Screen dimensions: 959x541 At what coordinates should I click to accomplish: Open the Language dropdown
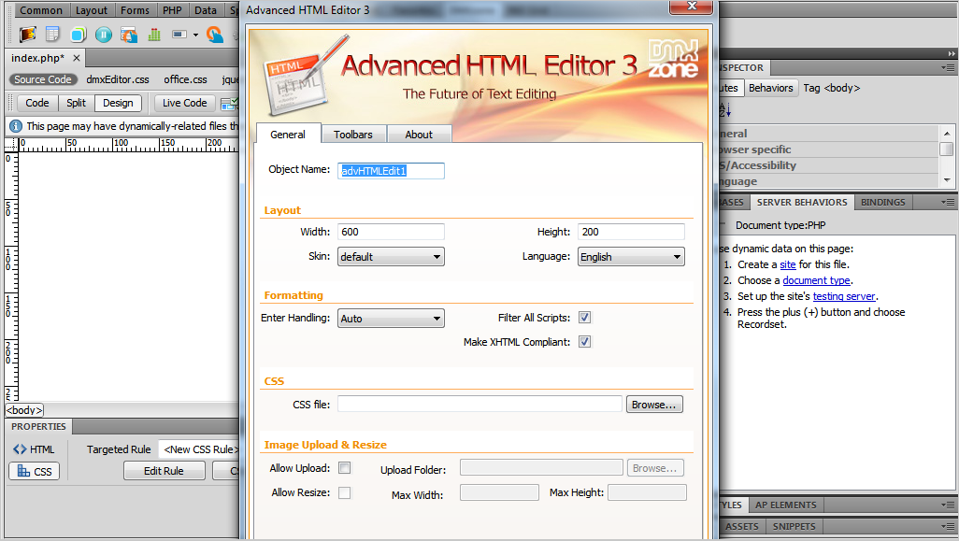click(x=631, y=257)
